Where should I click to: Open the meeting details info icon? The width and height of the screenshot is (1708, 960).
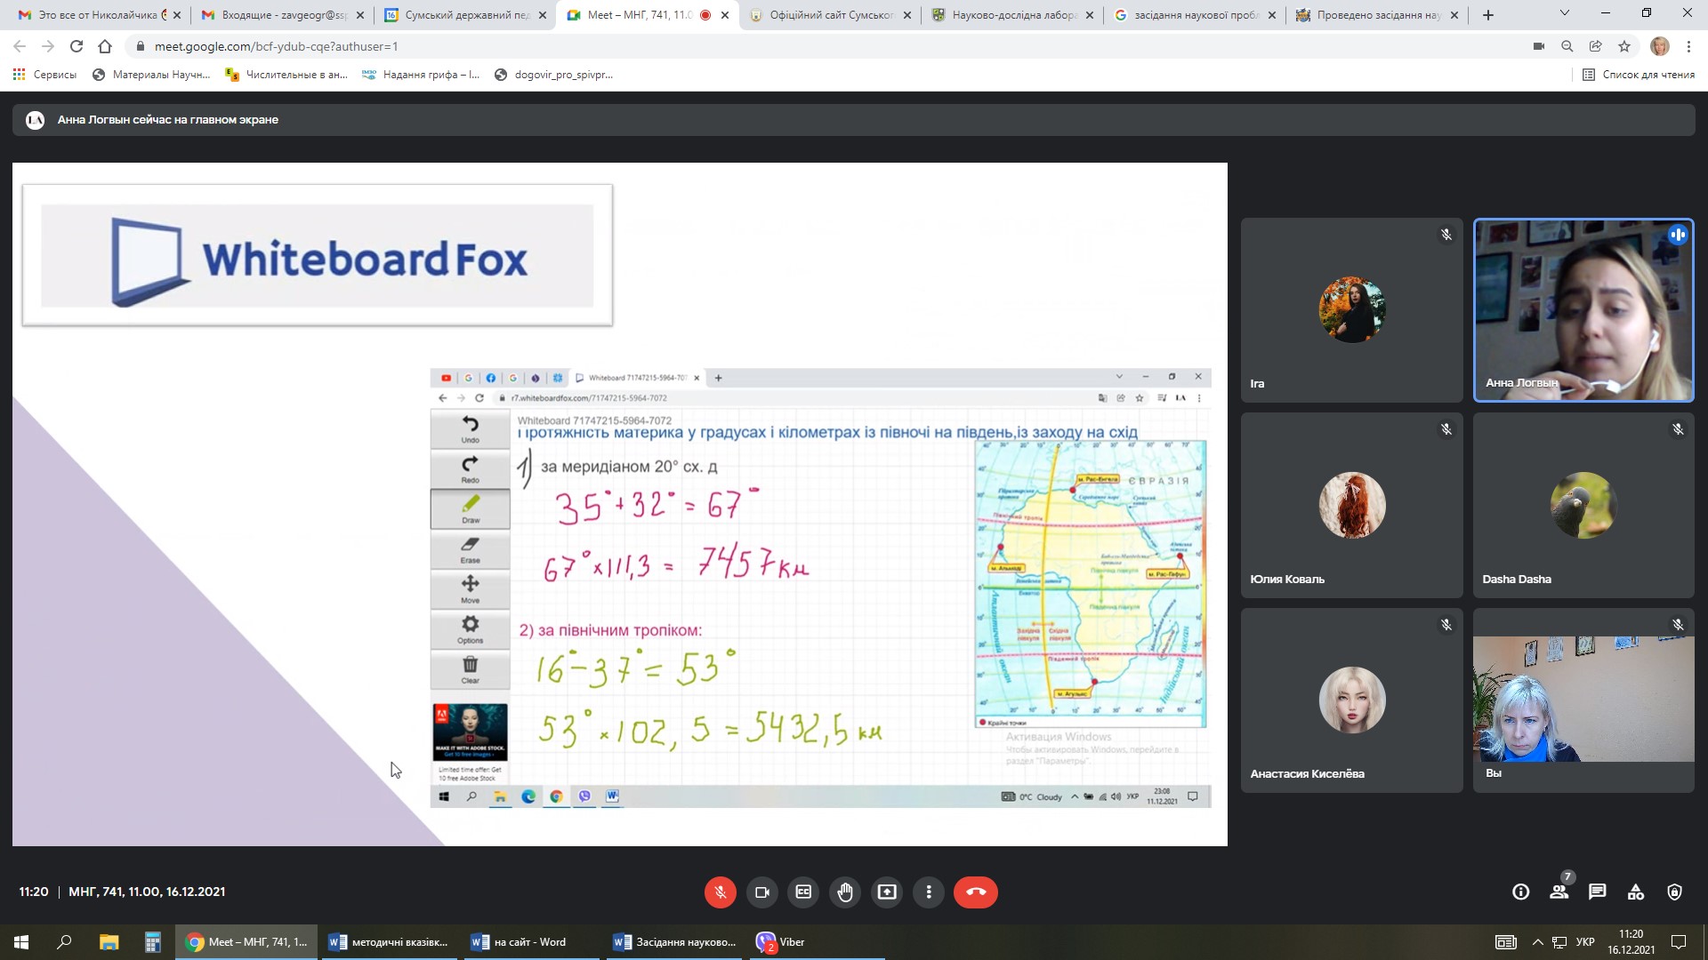[x=1520, y=892]
